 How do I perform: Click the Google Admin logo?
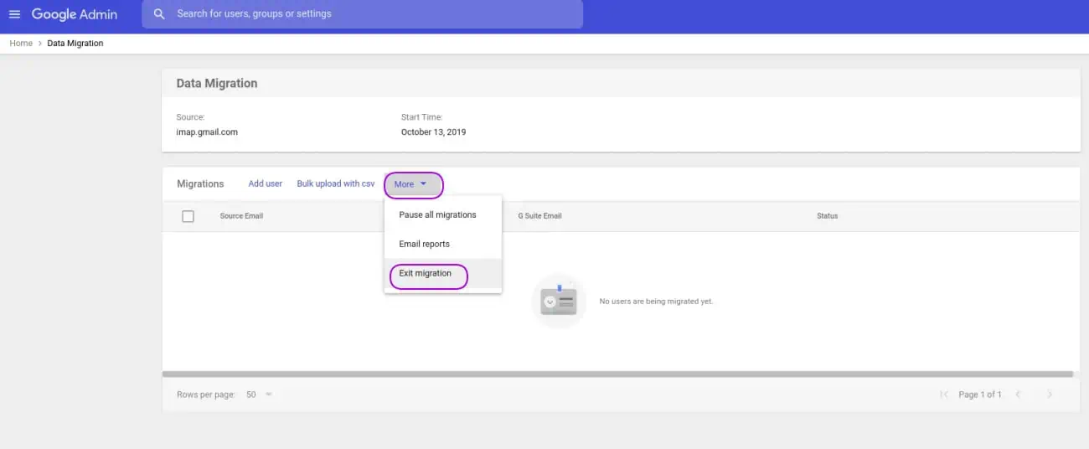[x=75, y=14]
